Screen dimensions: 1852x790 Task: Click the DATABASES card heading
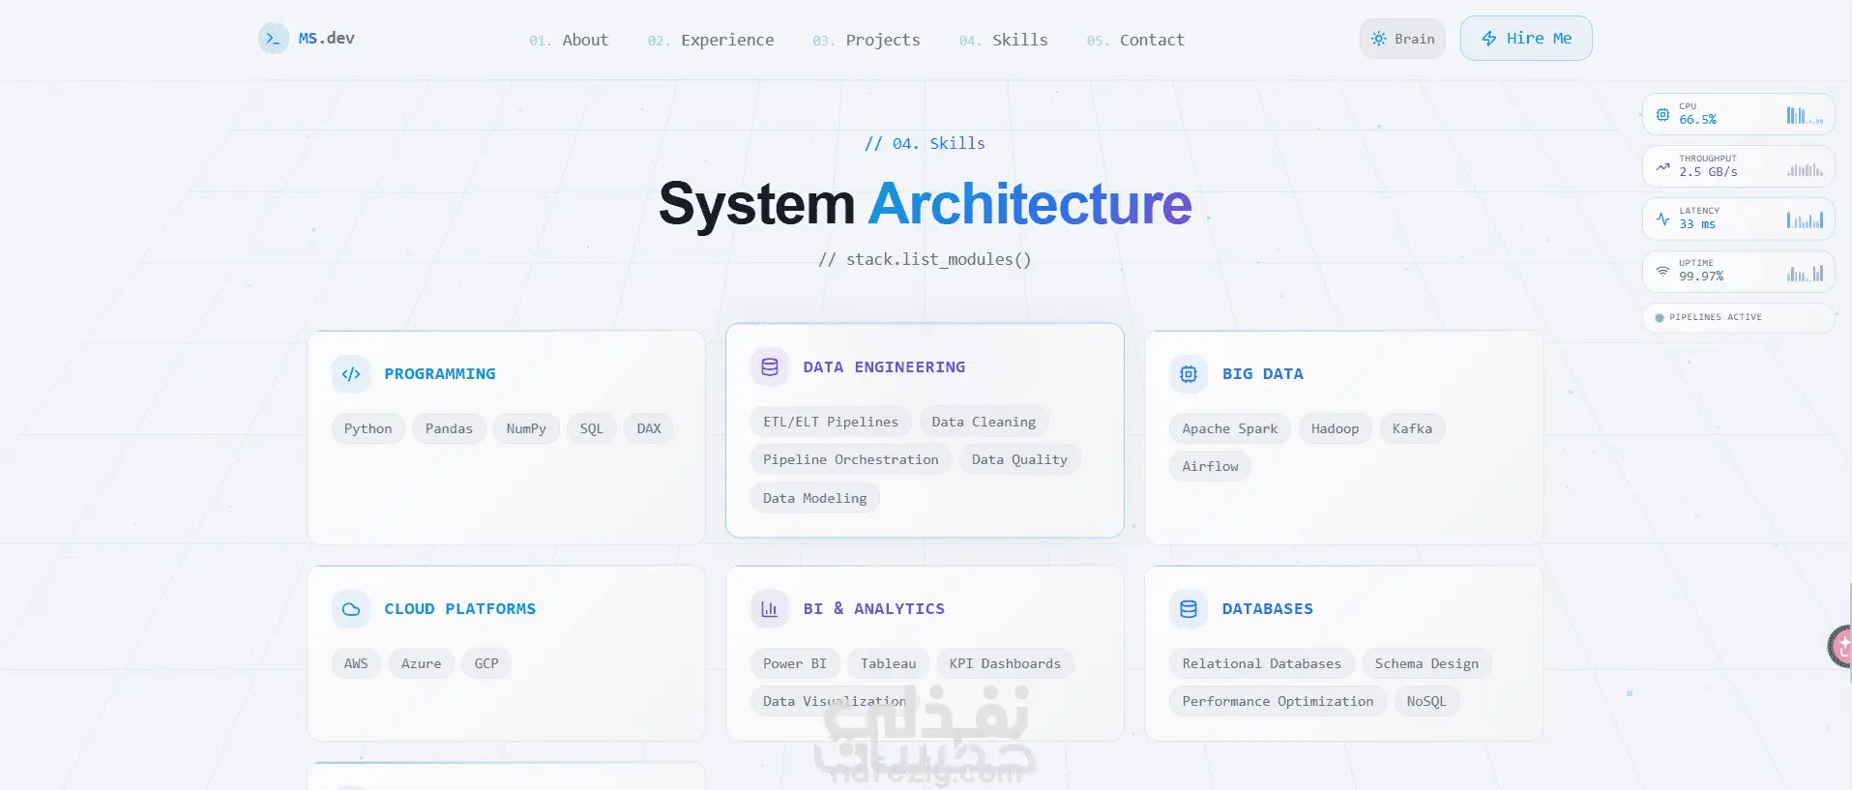point(1268,609)
